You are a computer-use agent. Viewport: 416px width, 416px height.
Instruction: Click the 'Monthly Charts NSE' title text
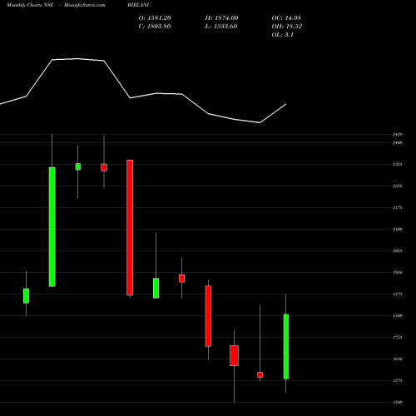pos(30,5)
